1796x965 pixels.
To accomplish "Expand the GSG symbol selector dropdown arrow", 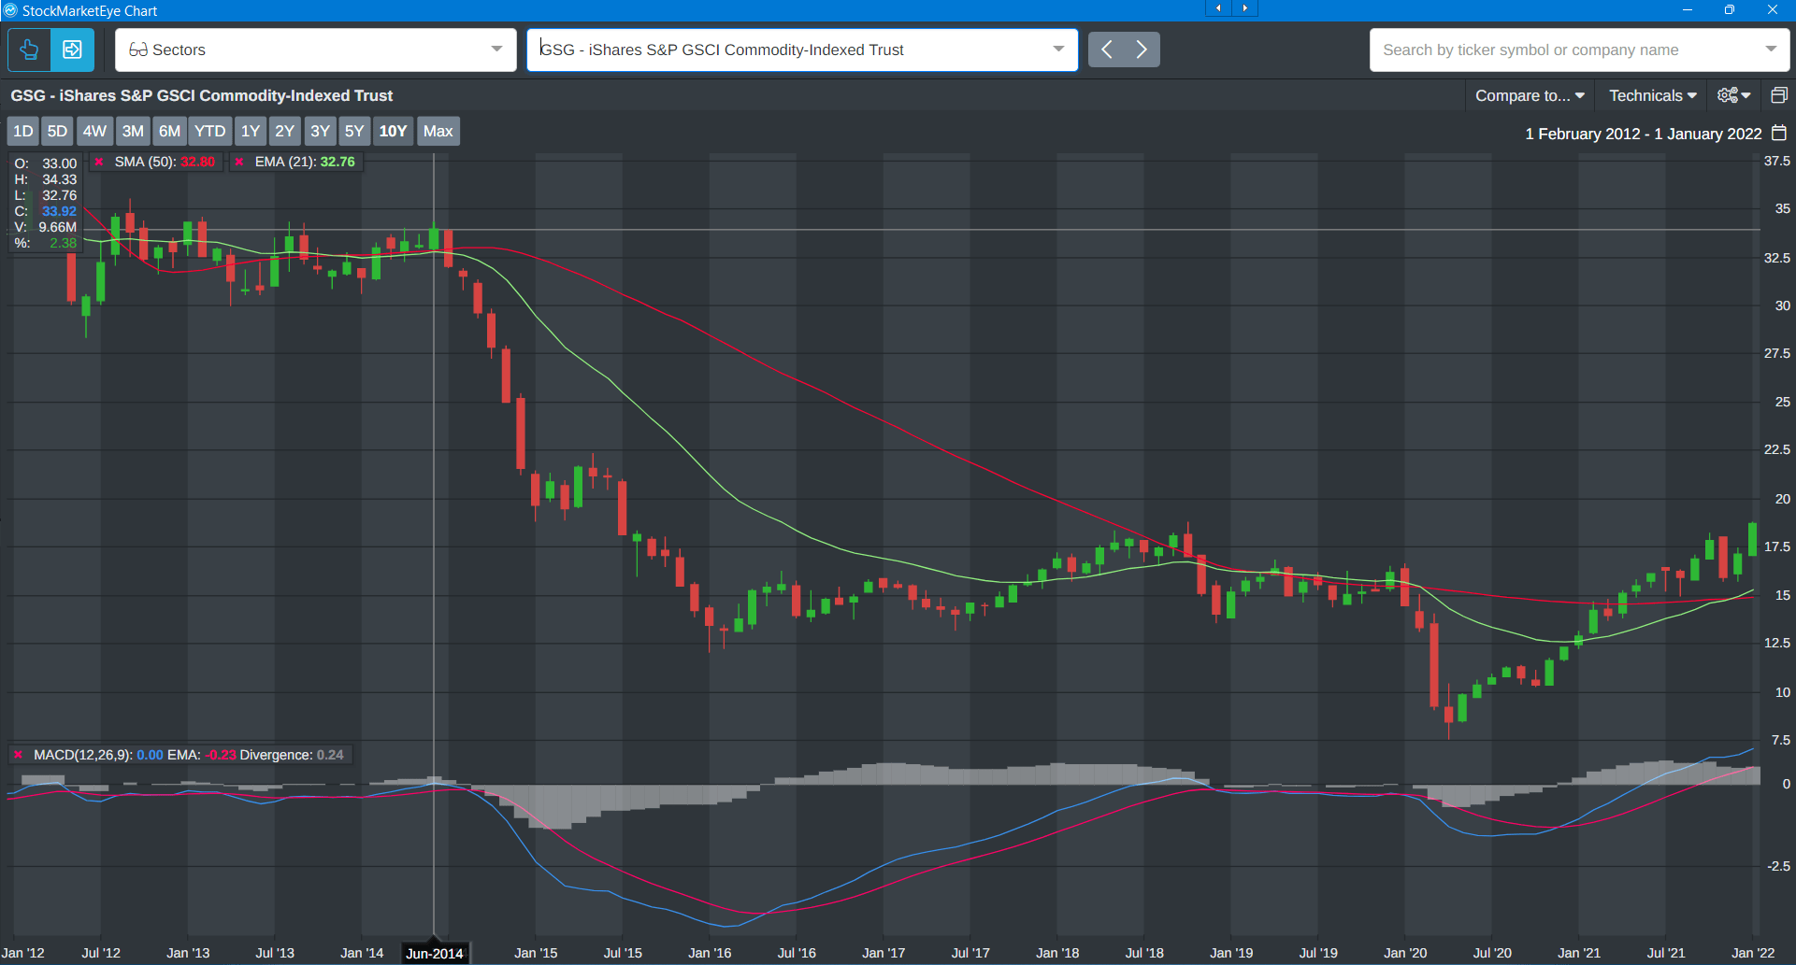I will click(1058, 50).
